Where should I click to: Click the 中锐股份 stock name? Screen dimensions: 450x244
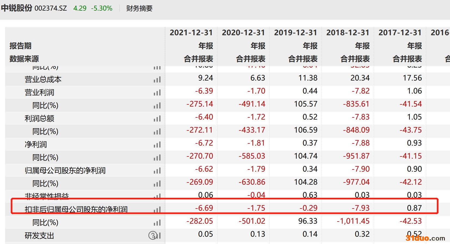coord(17,8)
